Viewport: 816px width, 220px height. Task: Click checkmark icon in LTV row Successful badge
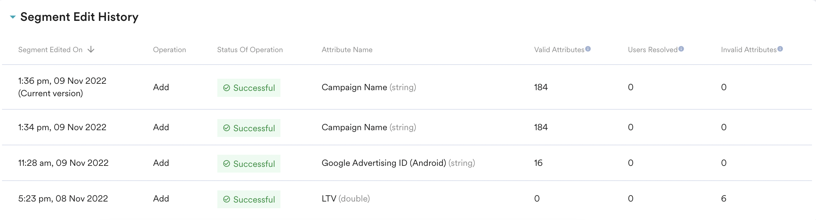(x=226, y=199)
